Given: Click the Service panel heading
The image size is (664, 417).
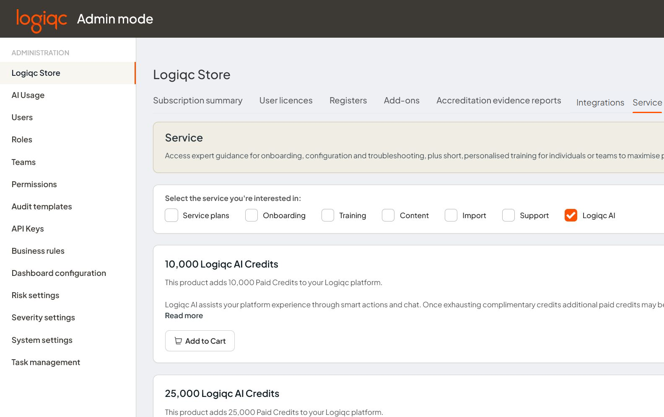Looking at the screenshot, I should point(184,138).
